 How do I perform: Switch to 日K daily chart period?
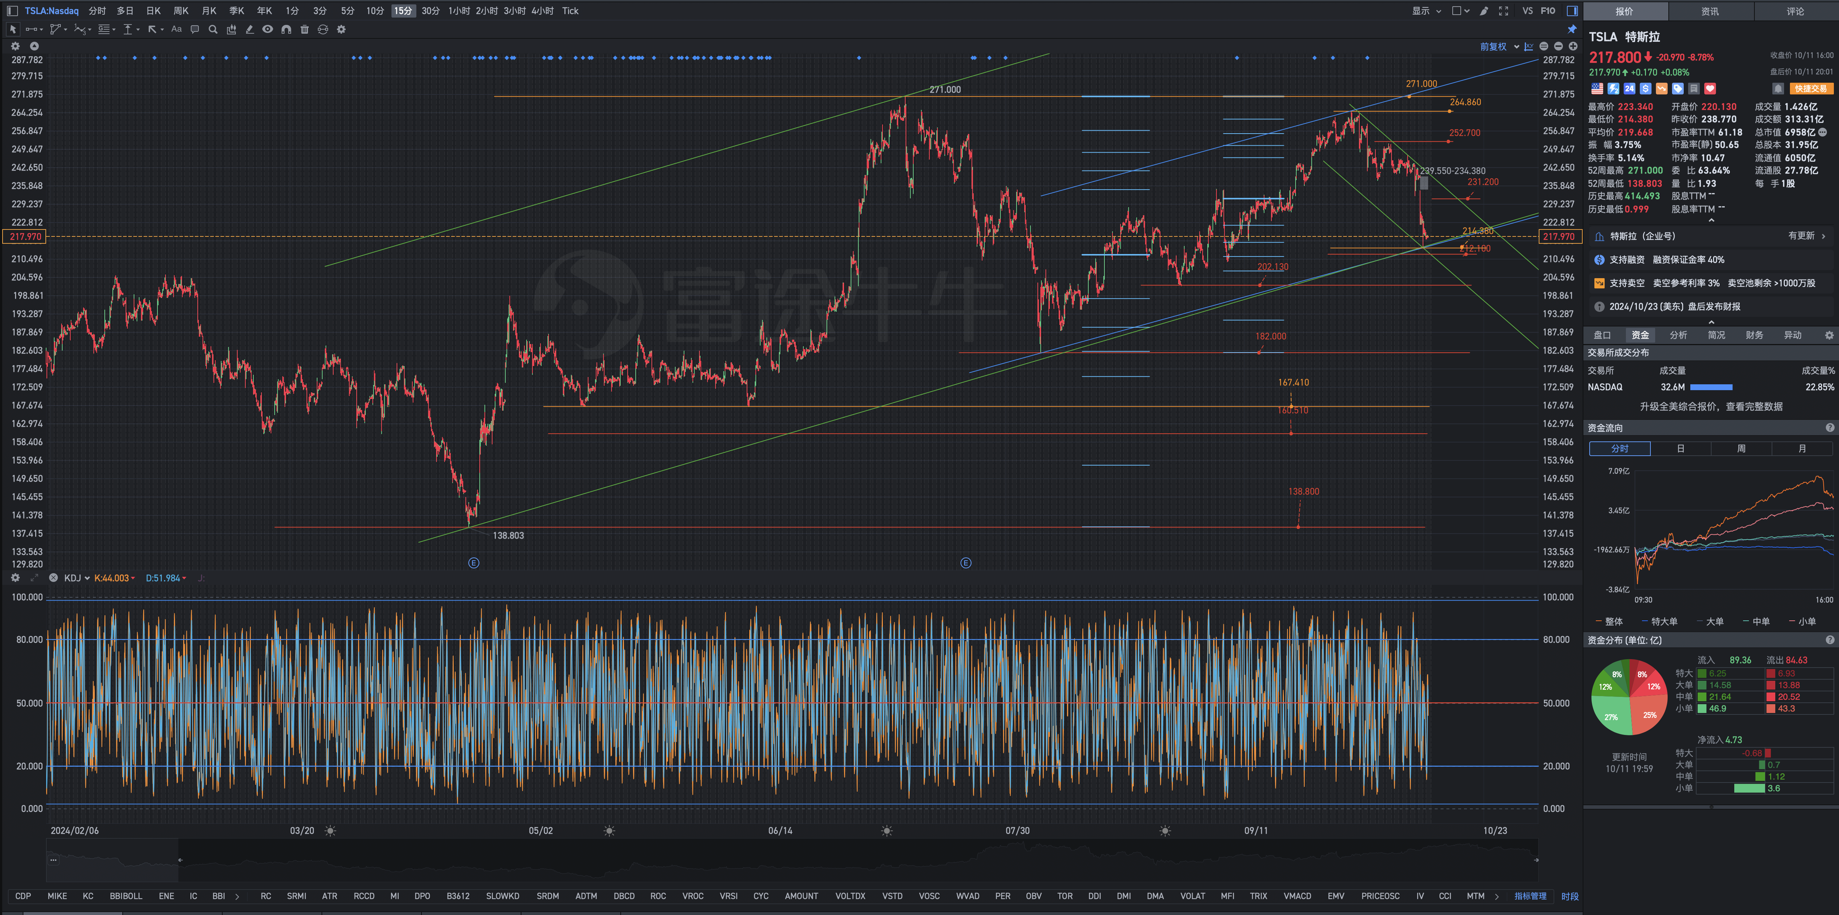[x=153, y=11]
